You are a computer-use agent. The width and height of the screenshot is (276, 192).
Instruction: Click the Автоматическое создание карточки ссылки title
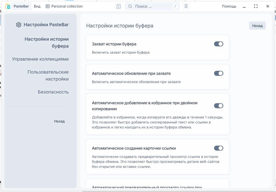click(x=134, y=148)
